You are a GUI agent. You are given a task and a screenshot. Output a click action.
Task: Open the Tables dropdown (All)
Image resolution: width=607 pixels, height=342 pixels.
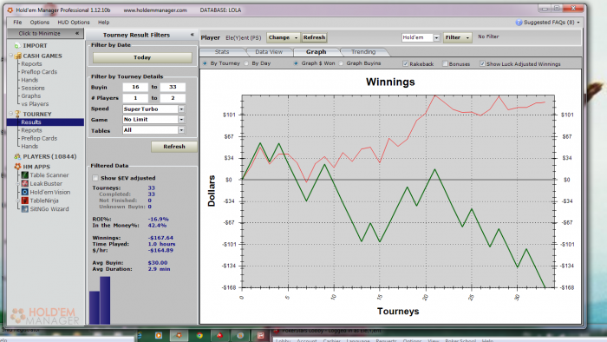tap(181, 130)
